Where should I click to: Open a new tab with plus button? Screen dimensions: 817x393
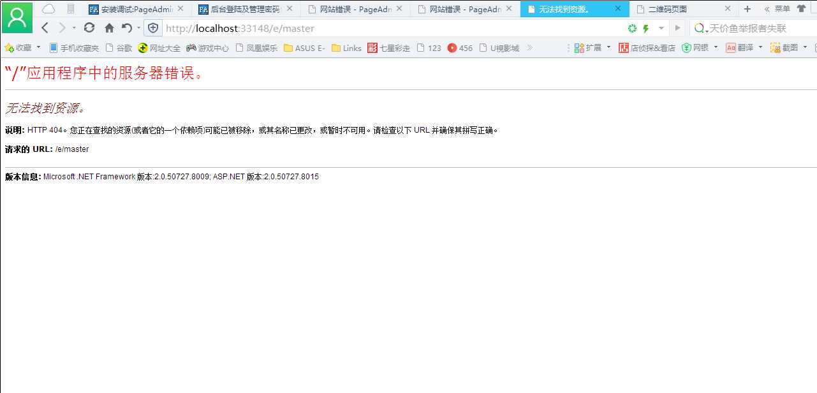[747, 9]
